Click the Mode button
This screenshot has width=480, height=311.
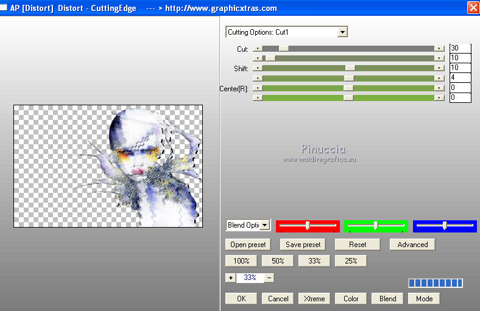(424, 299)
